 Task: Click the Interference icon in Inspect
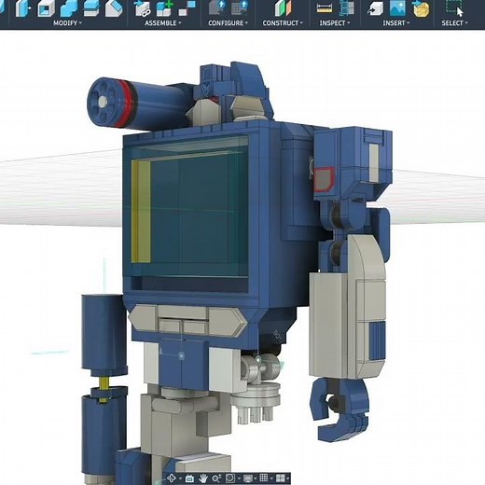pyautogui.click(x=347, y=7)
